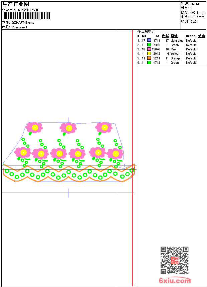207x287 pixels.
Task: Click the '元素' column header
Action: tap(202, 36)
